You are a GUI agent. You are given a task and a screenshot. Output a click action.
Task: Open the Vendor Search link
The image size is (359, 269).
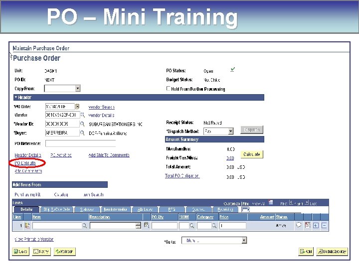(101, 107)
